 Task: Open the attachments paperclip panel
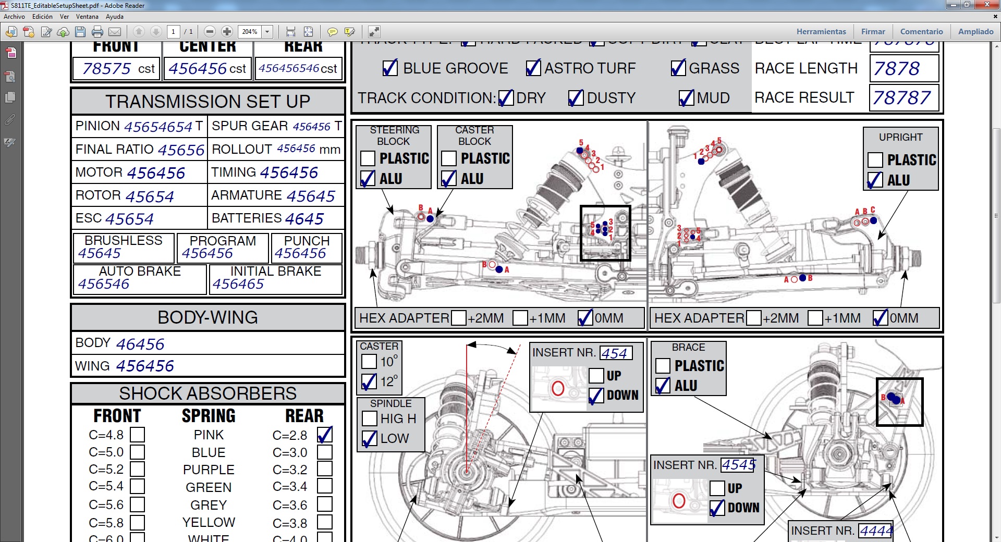(x=10, y=120)
